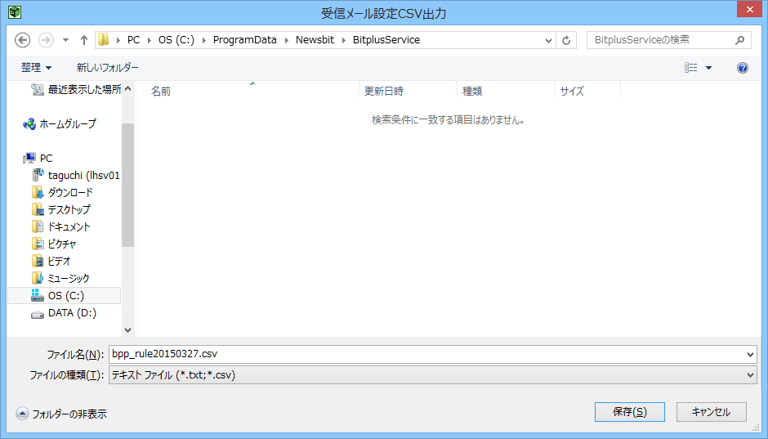Select OS (C:) in the address breadcrumb

[176, 40]
